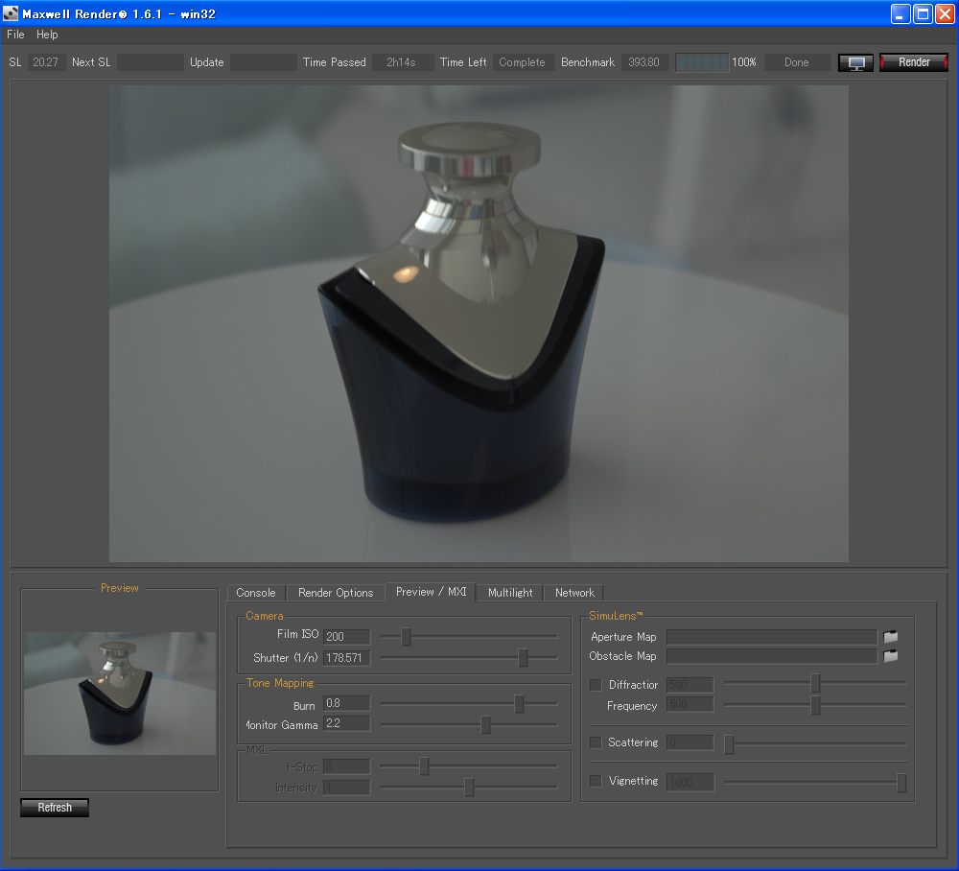Viewport: 959px width, 871px height.
Task: Click the Refresh preview button
Action: tap(55, 808)
